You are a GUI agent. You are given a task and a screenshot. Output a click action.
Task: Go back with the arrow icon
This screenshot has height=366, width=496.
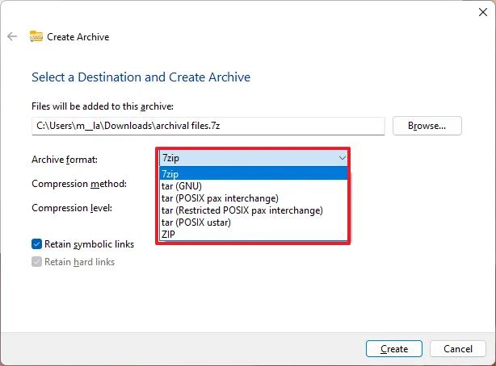[x=12, y=36]
